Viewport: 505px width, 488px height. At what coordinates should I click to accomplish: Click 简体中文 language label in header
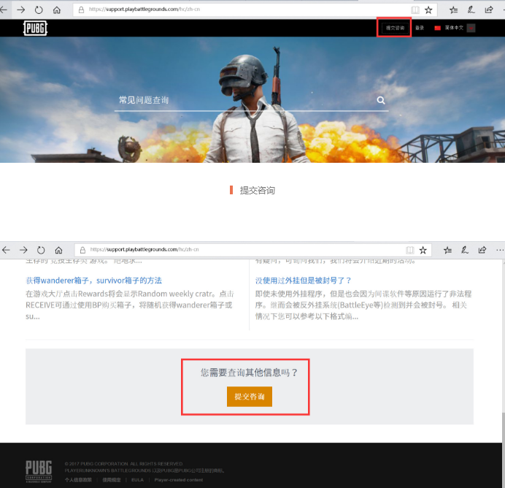coord(454,28)
